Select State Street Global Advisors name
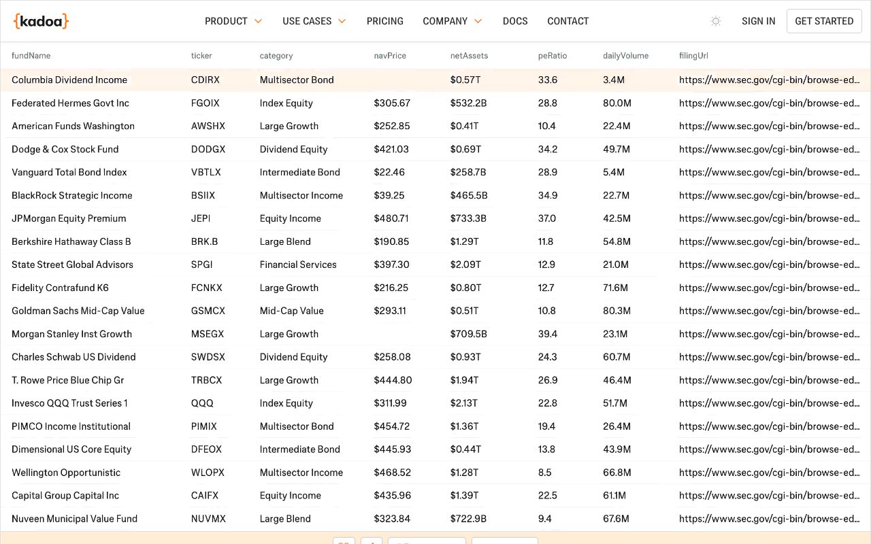Image resolution: width=871 pixels, height=544 pixels. (x=72, y=265)
